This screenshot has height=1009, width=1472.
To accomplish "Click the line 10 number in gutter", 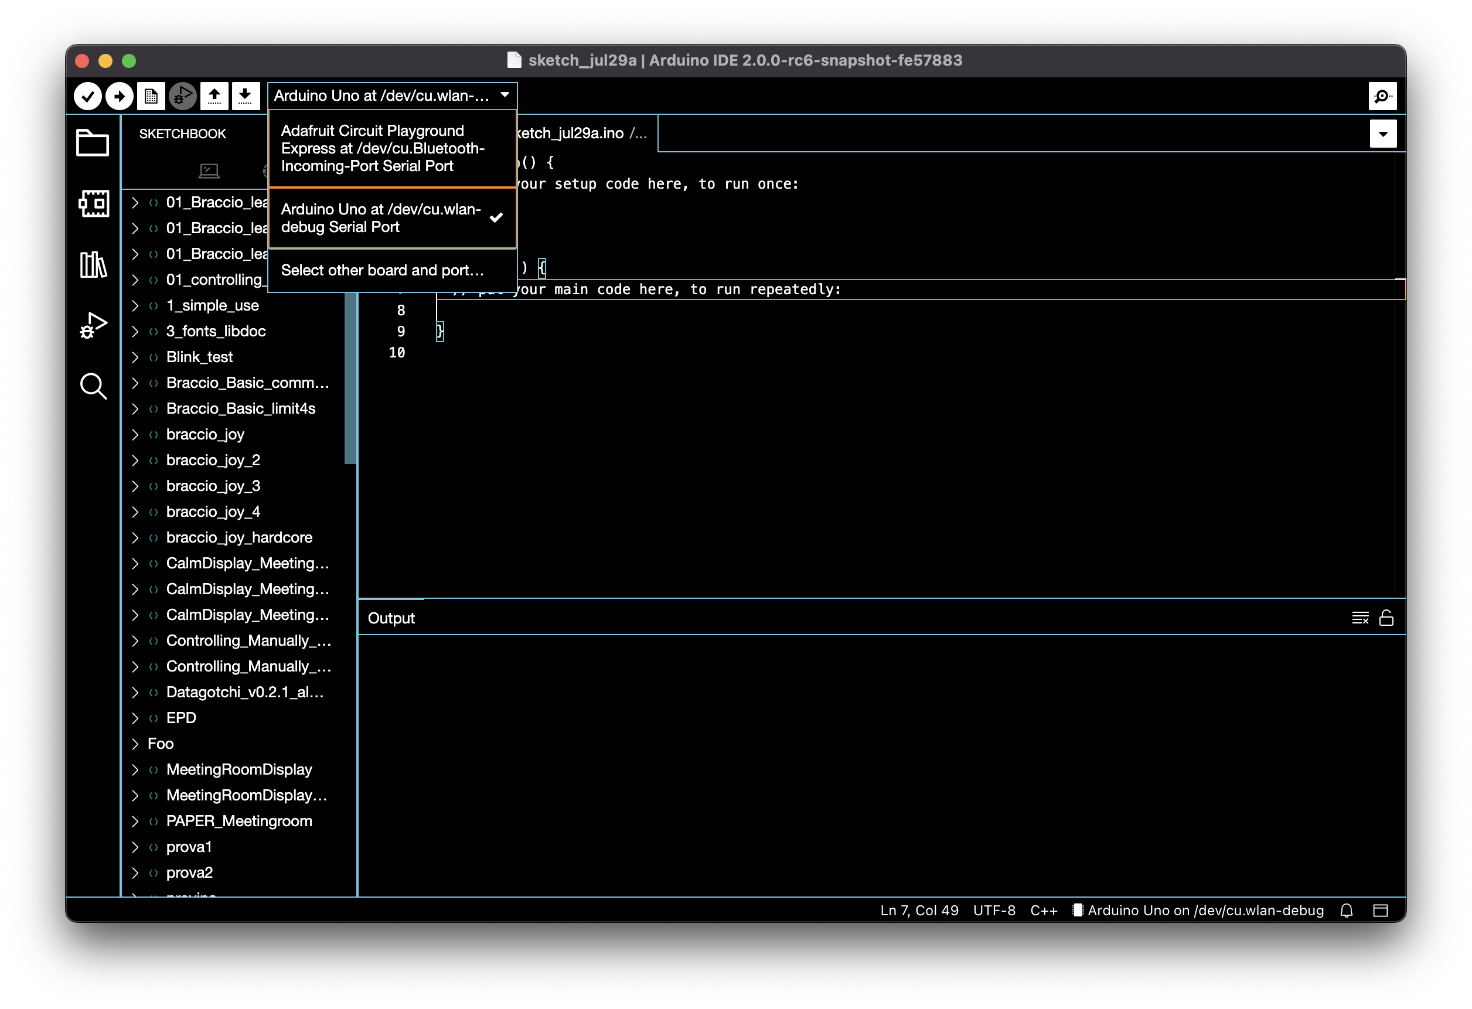I will click(397, 353).
